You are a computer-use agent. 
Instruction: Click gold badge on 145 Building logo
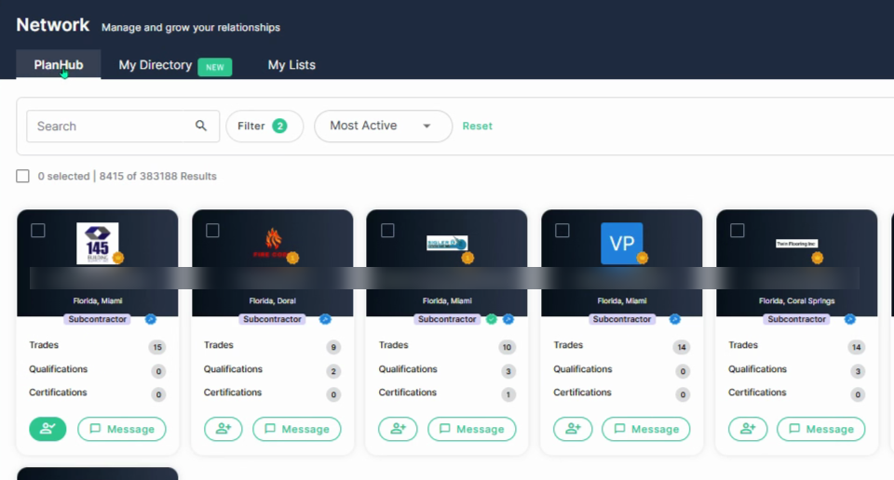(x=118, y=258)
